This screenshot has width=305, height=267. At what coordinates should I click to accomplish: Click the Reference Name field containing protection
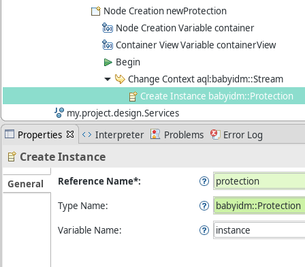[259, 181]
